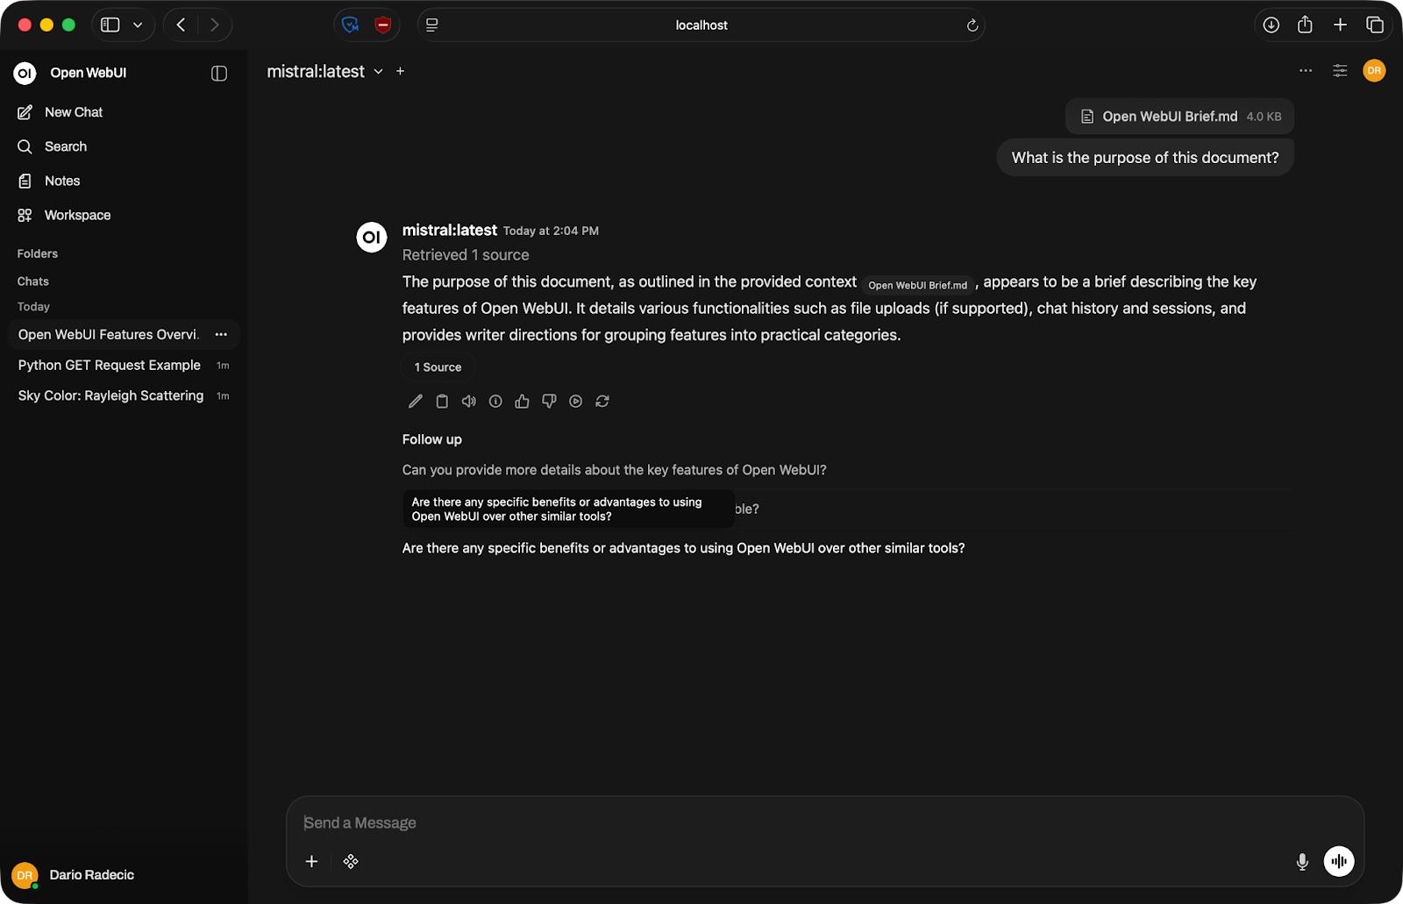Start a New Chat

tap(74, 112)
